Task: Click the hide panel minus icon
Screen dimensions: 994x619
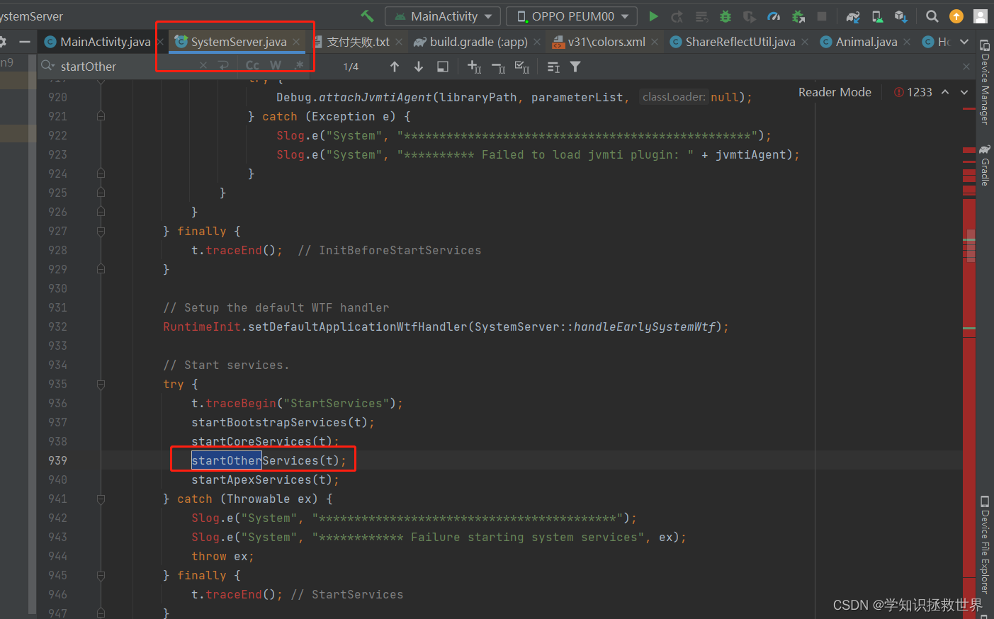Action: [x=25, y=42]
